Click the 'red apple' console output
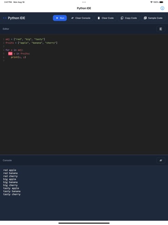Viewport: 168px width, 225px height. pyautogui.click(x=10, y=170)
